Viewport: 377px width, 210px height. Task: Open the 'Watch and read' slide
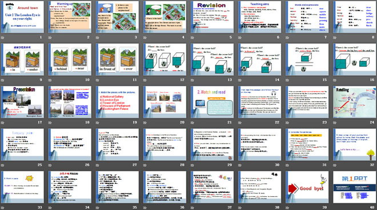212,102
